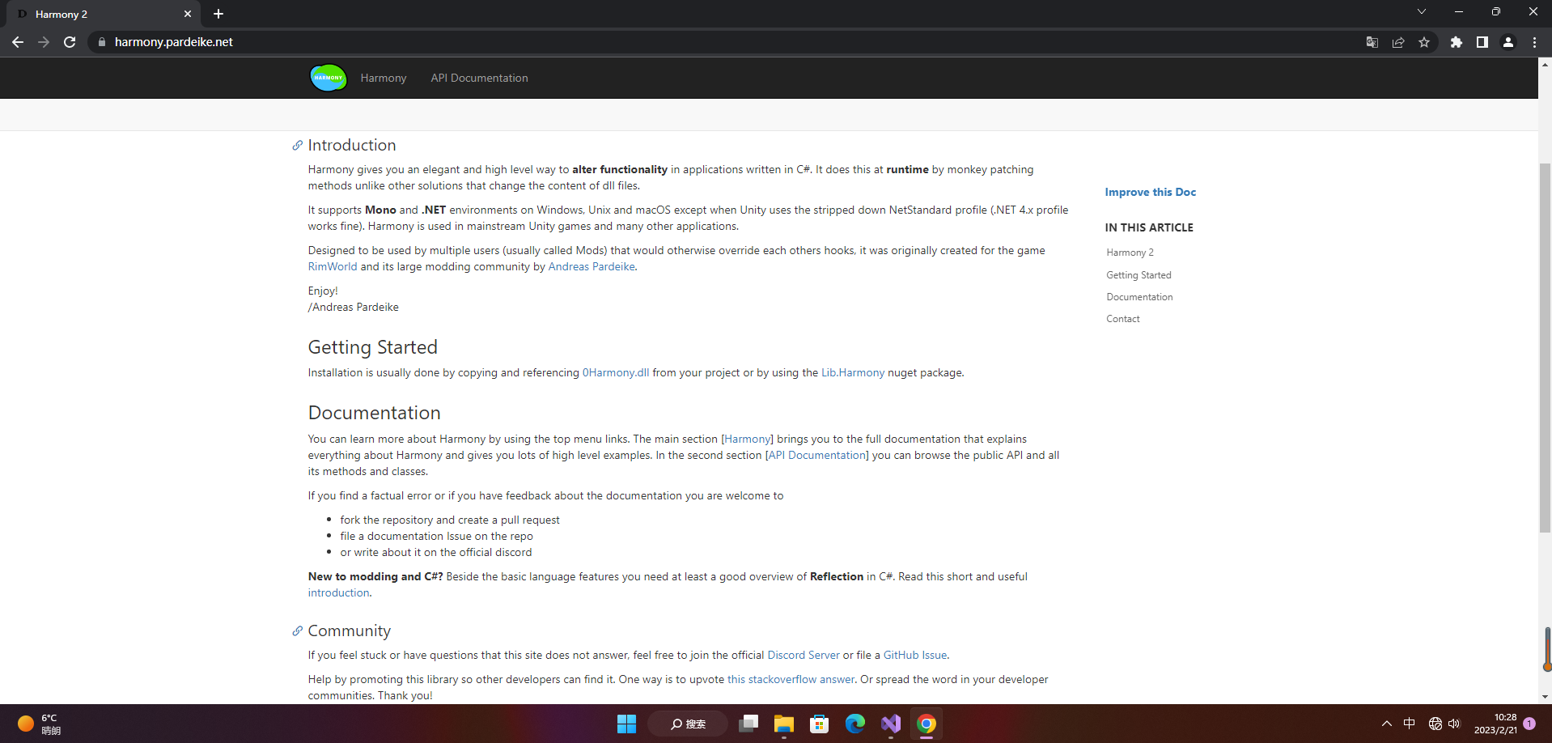
Task: Close the Harmony 2 tab
Action: 188,14
